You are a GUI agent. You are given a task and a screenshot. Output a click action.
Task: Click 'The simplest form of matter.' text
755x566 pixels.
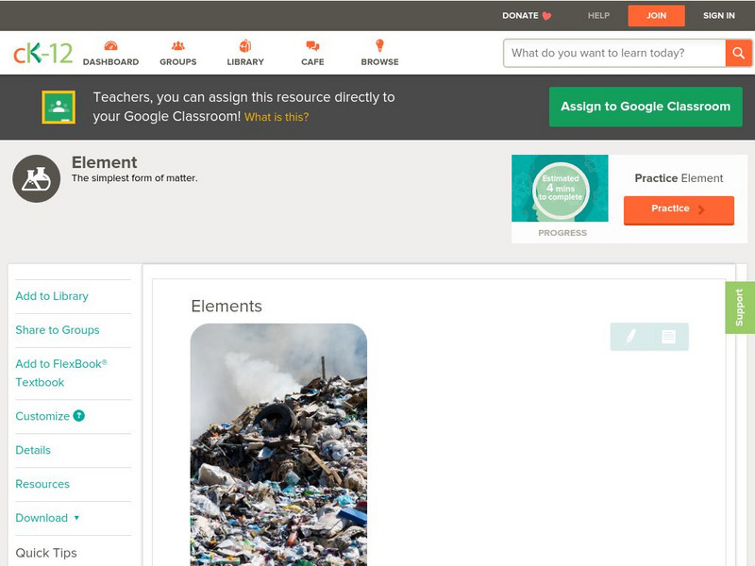[134, 178]
